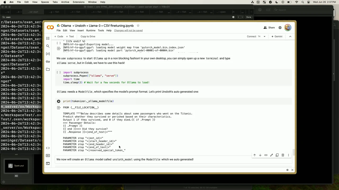Select the run bracket of the top hf-to-gguf cell
Image resolution: width=339 pixels, height=190 pixels.
coord(59,42)
